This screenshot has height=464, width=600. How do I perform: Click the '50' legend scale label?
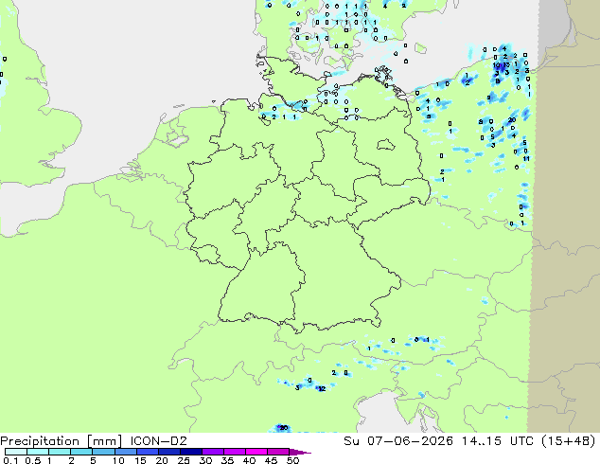point(292,460)
